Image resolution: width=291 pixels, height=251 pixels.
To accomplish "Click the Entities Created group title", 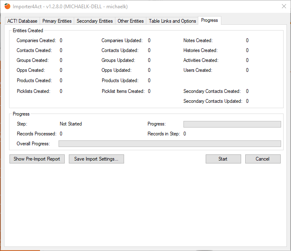I will (x=28, y=31).
